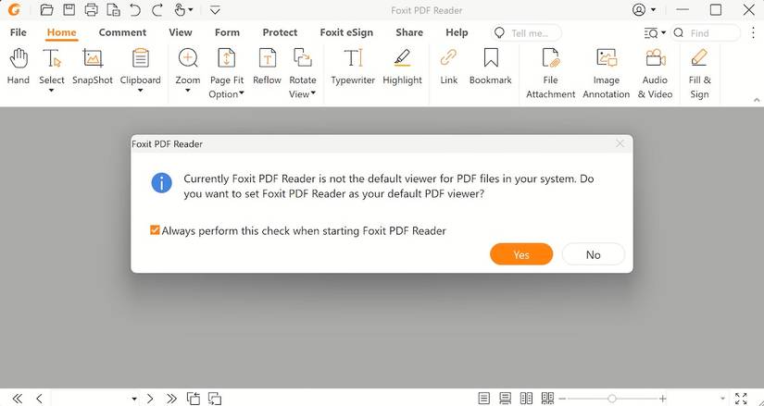The image size is (764, 406).
Task: Adjust the zoom slider in status bar
Action: pos(612,399)
